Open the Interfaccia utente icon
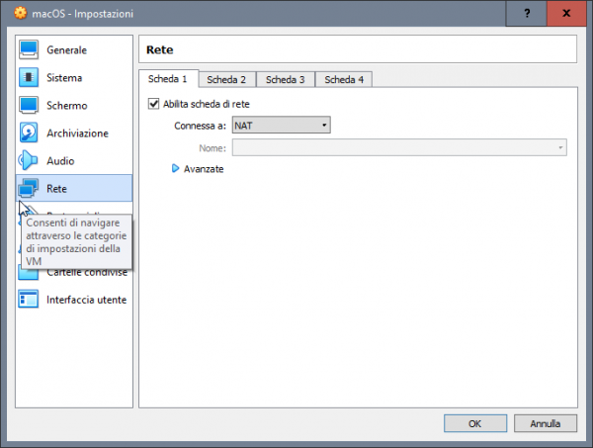Image resolution: width=593 pixels, height=448 pixels. pos(29,300)
